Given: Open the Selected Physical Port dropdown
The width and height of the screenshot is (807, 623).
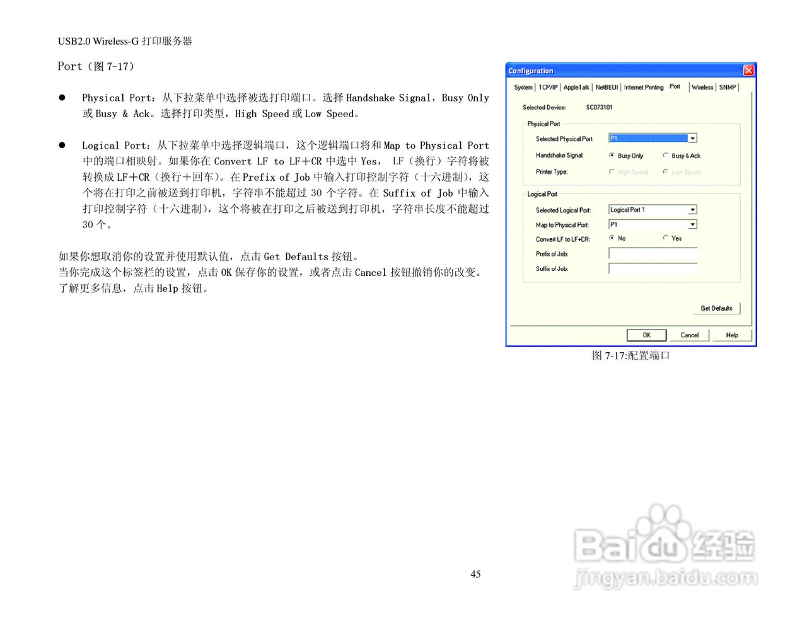Looking at the screenshot, I should tap(692, 138).
